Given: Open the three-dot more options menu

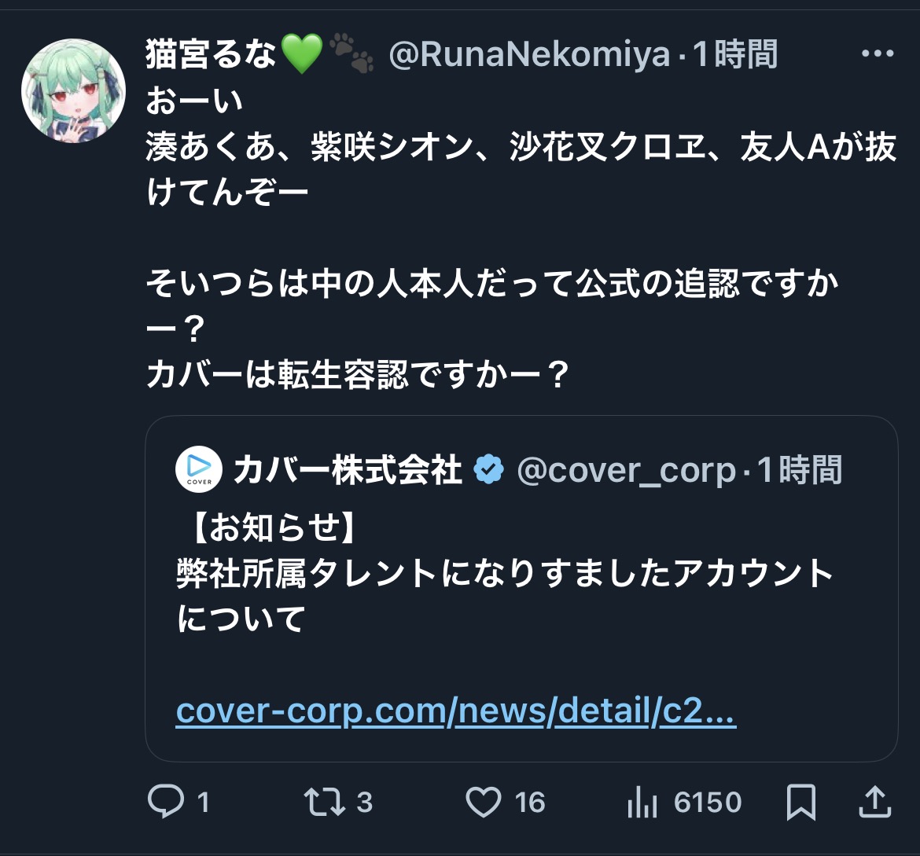Looking at the screenshot, I should tap(878, 53).
